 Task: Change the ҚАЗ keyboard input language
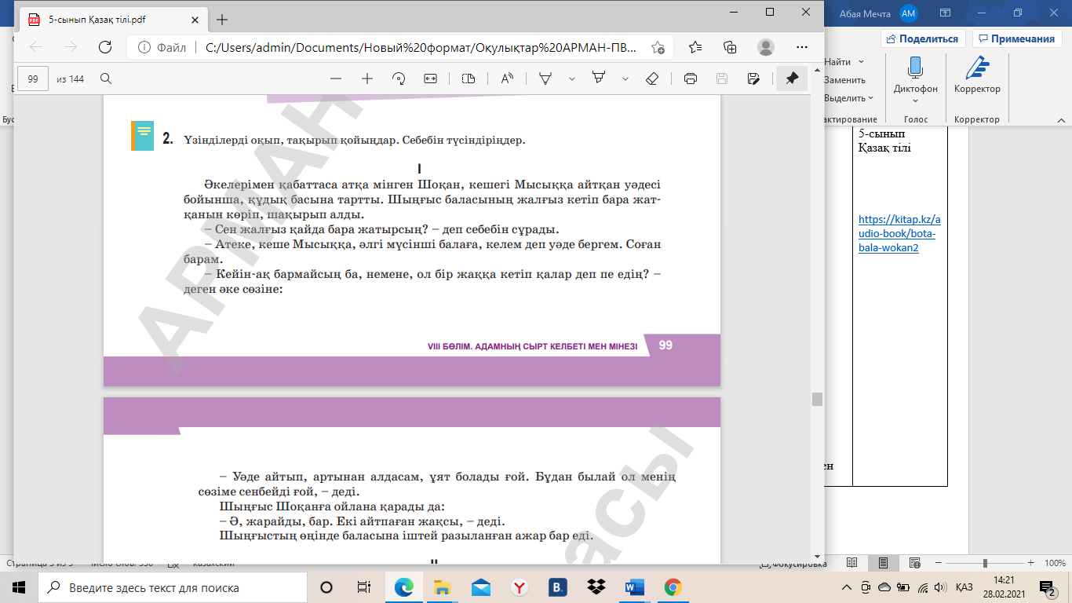point(964,587)
